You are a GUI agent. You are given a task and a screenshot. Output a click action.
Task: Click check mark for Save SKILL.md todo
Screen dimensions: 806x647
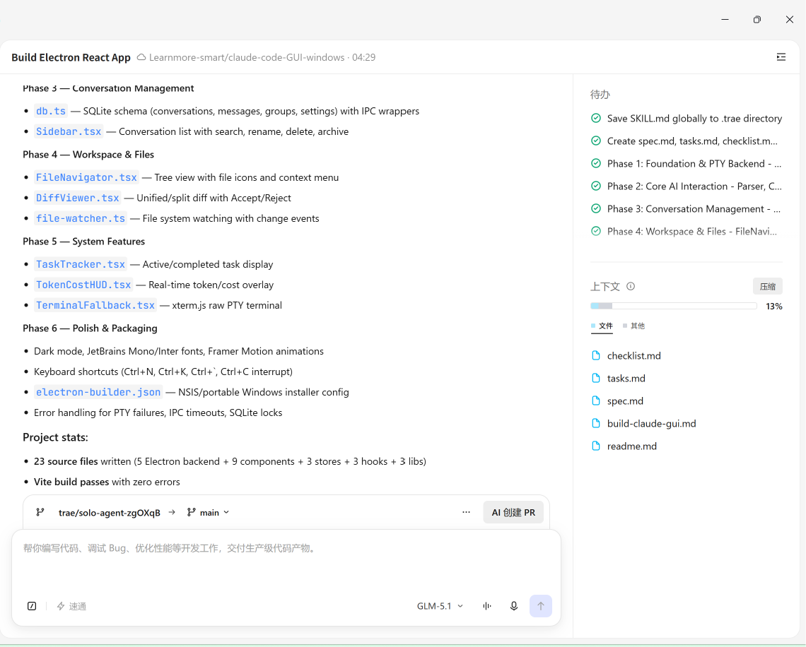[596, 118]
